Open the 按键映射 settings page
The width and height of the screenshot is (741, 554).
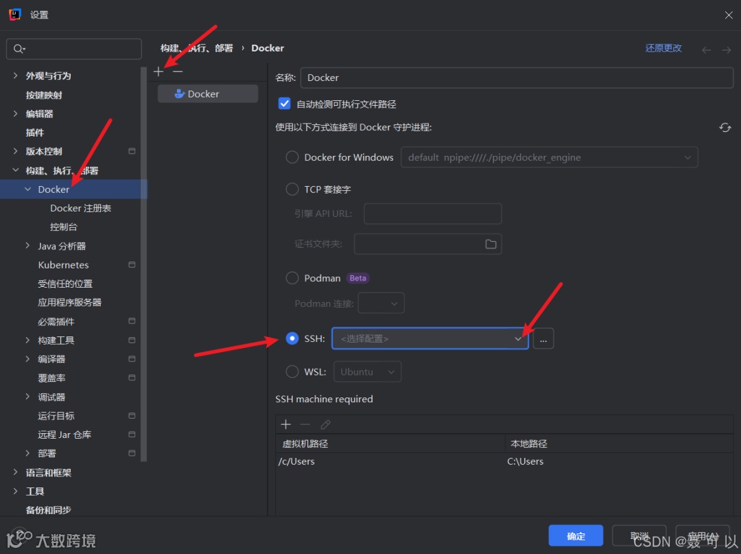tap(44, 95)
